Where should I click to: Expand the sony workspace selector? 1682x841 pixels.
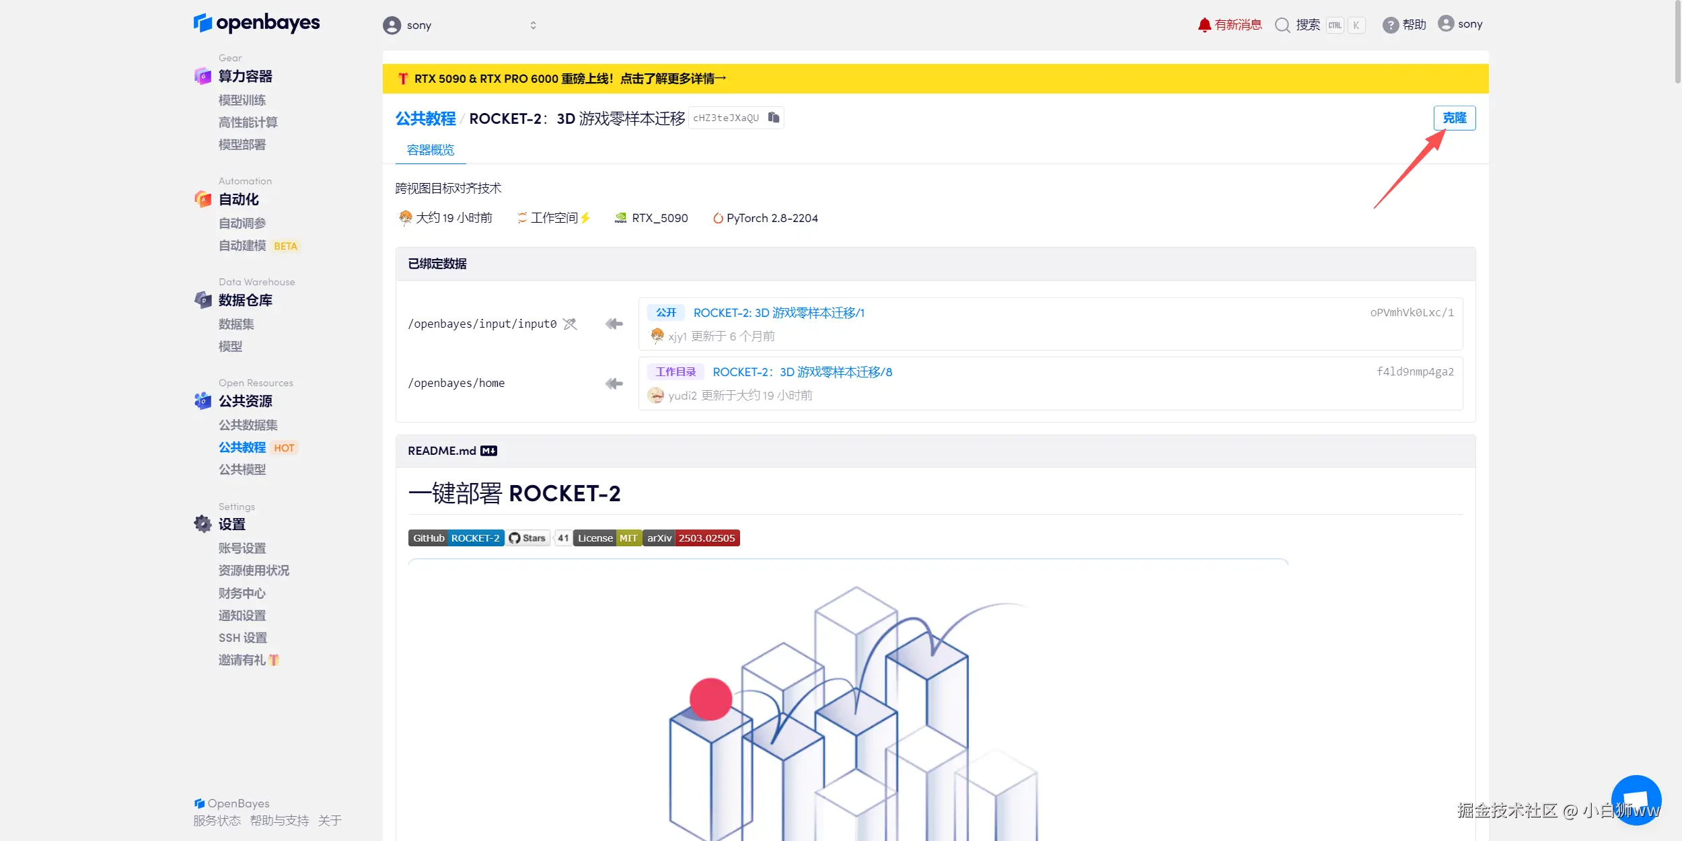pyautogui.click(x=533, y=26)
